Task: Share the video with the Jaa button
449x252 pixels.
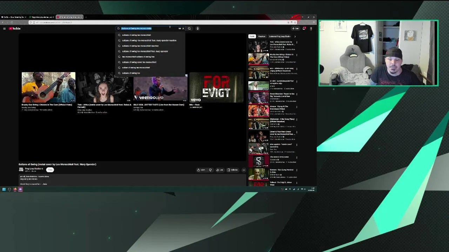Action: (220, 170)
